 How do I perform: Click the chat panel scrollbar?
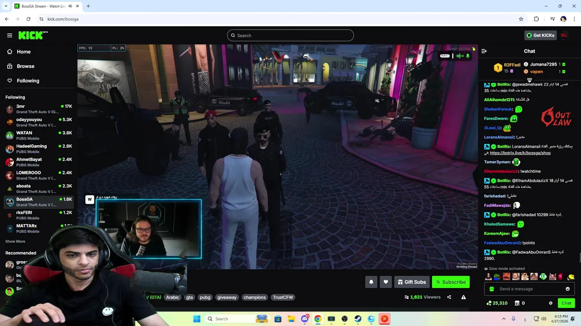point(579,258)
